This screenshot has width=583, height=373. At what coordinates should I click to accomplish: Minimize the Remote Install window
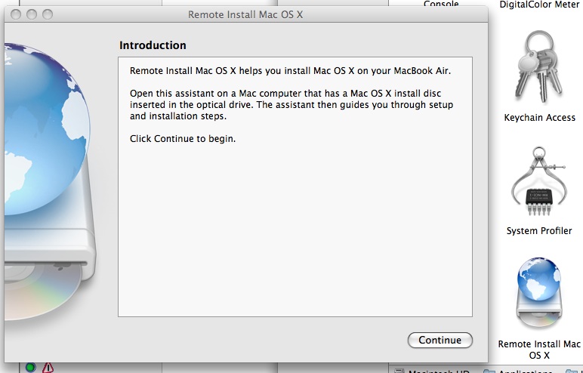coord(32,14)
